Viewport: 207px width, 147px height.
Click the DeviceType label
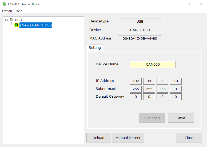point(99,21)
